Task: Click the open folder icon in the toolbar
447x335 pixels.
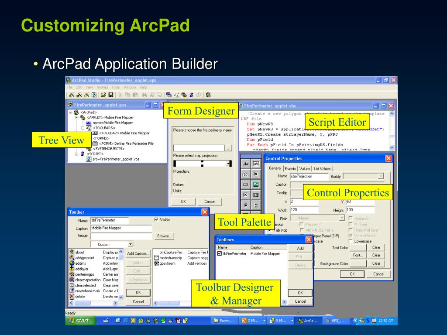Action: 103,95
